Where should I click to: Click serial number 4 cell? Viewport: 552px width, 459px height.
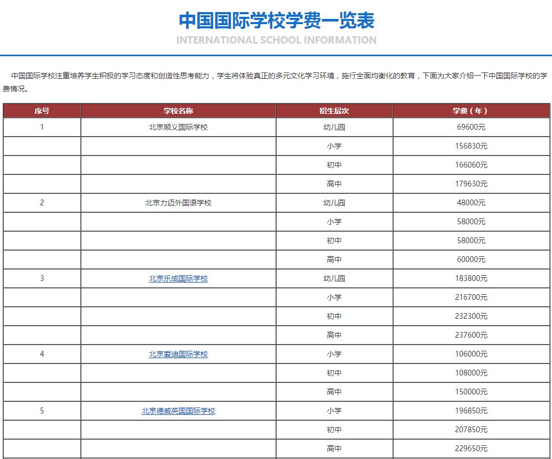click(x=42, y=354)
